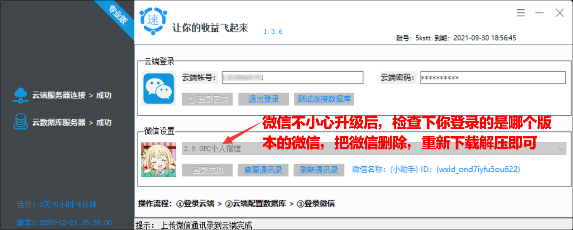Click 云端服务器连接 > 成功 status text

coord(72,95)
